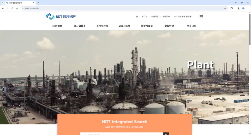Viewport: 251px width, 135px height.
Task: Open Chrome's three-dot menu
Action: [x=248, y=8]
